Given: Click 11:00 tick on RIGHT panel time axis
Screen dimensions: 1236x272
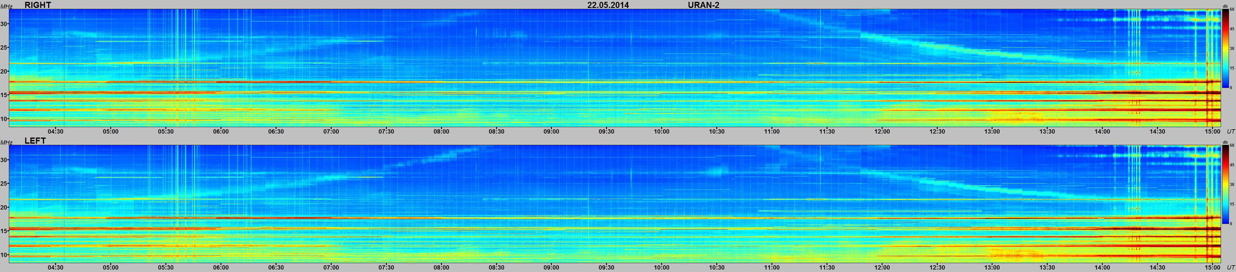Looking at the screenshot, I should [772, 131].
